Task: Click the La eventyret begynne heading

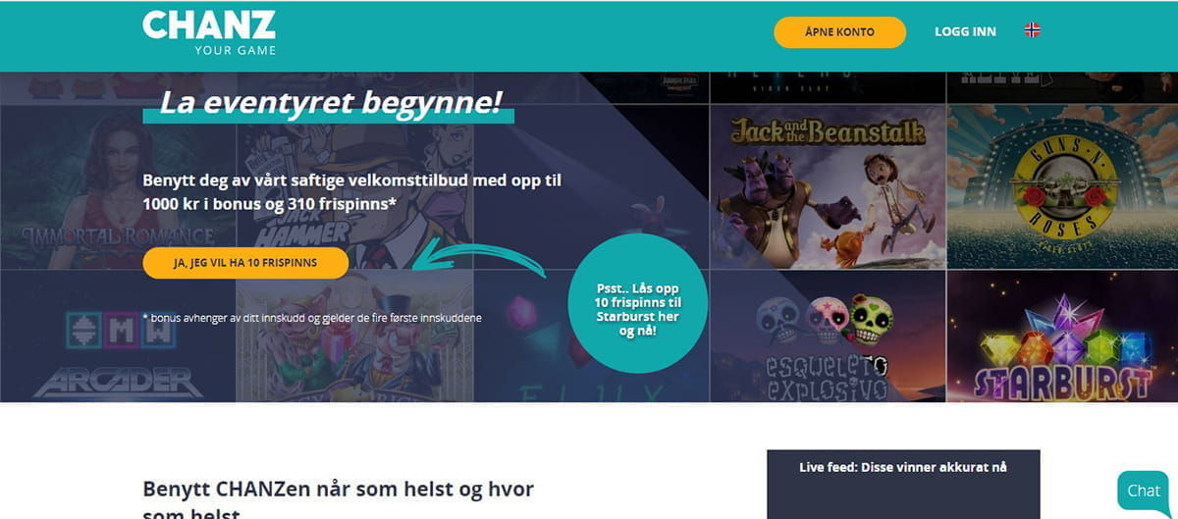Action: (x=331, y=102)
